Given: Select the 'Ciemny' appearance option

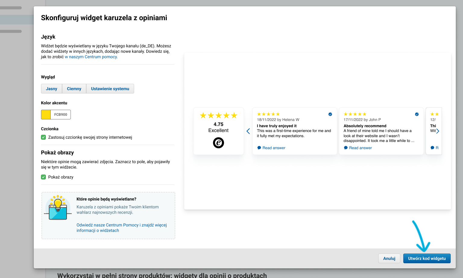Looking at the screenshot, I should coord(74,89).
